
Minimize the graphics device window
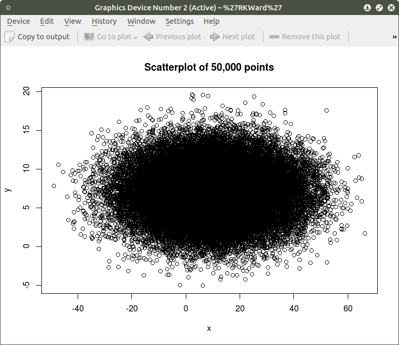367,8
